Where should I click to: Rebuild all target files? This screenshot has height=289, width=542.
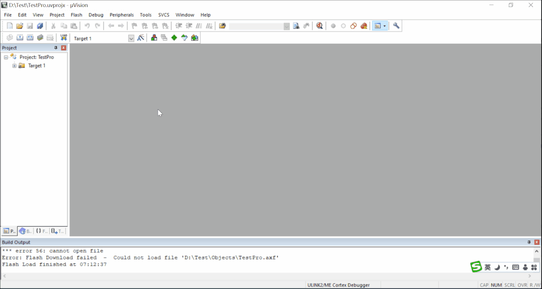[x=30, y=38]
